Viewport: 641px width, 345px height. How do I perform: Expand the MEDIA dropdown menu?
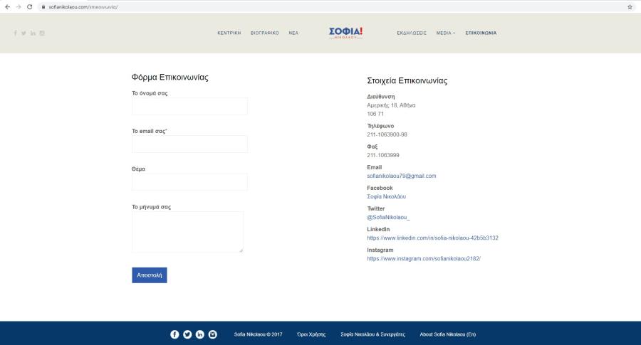(x=446, y=33)
